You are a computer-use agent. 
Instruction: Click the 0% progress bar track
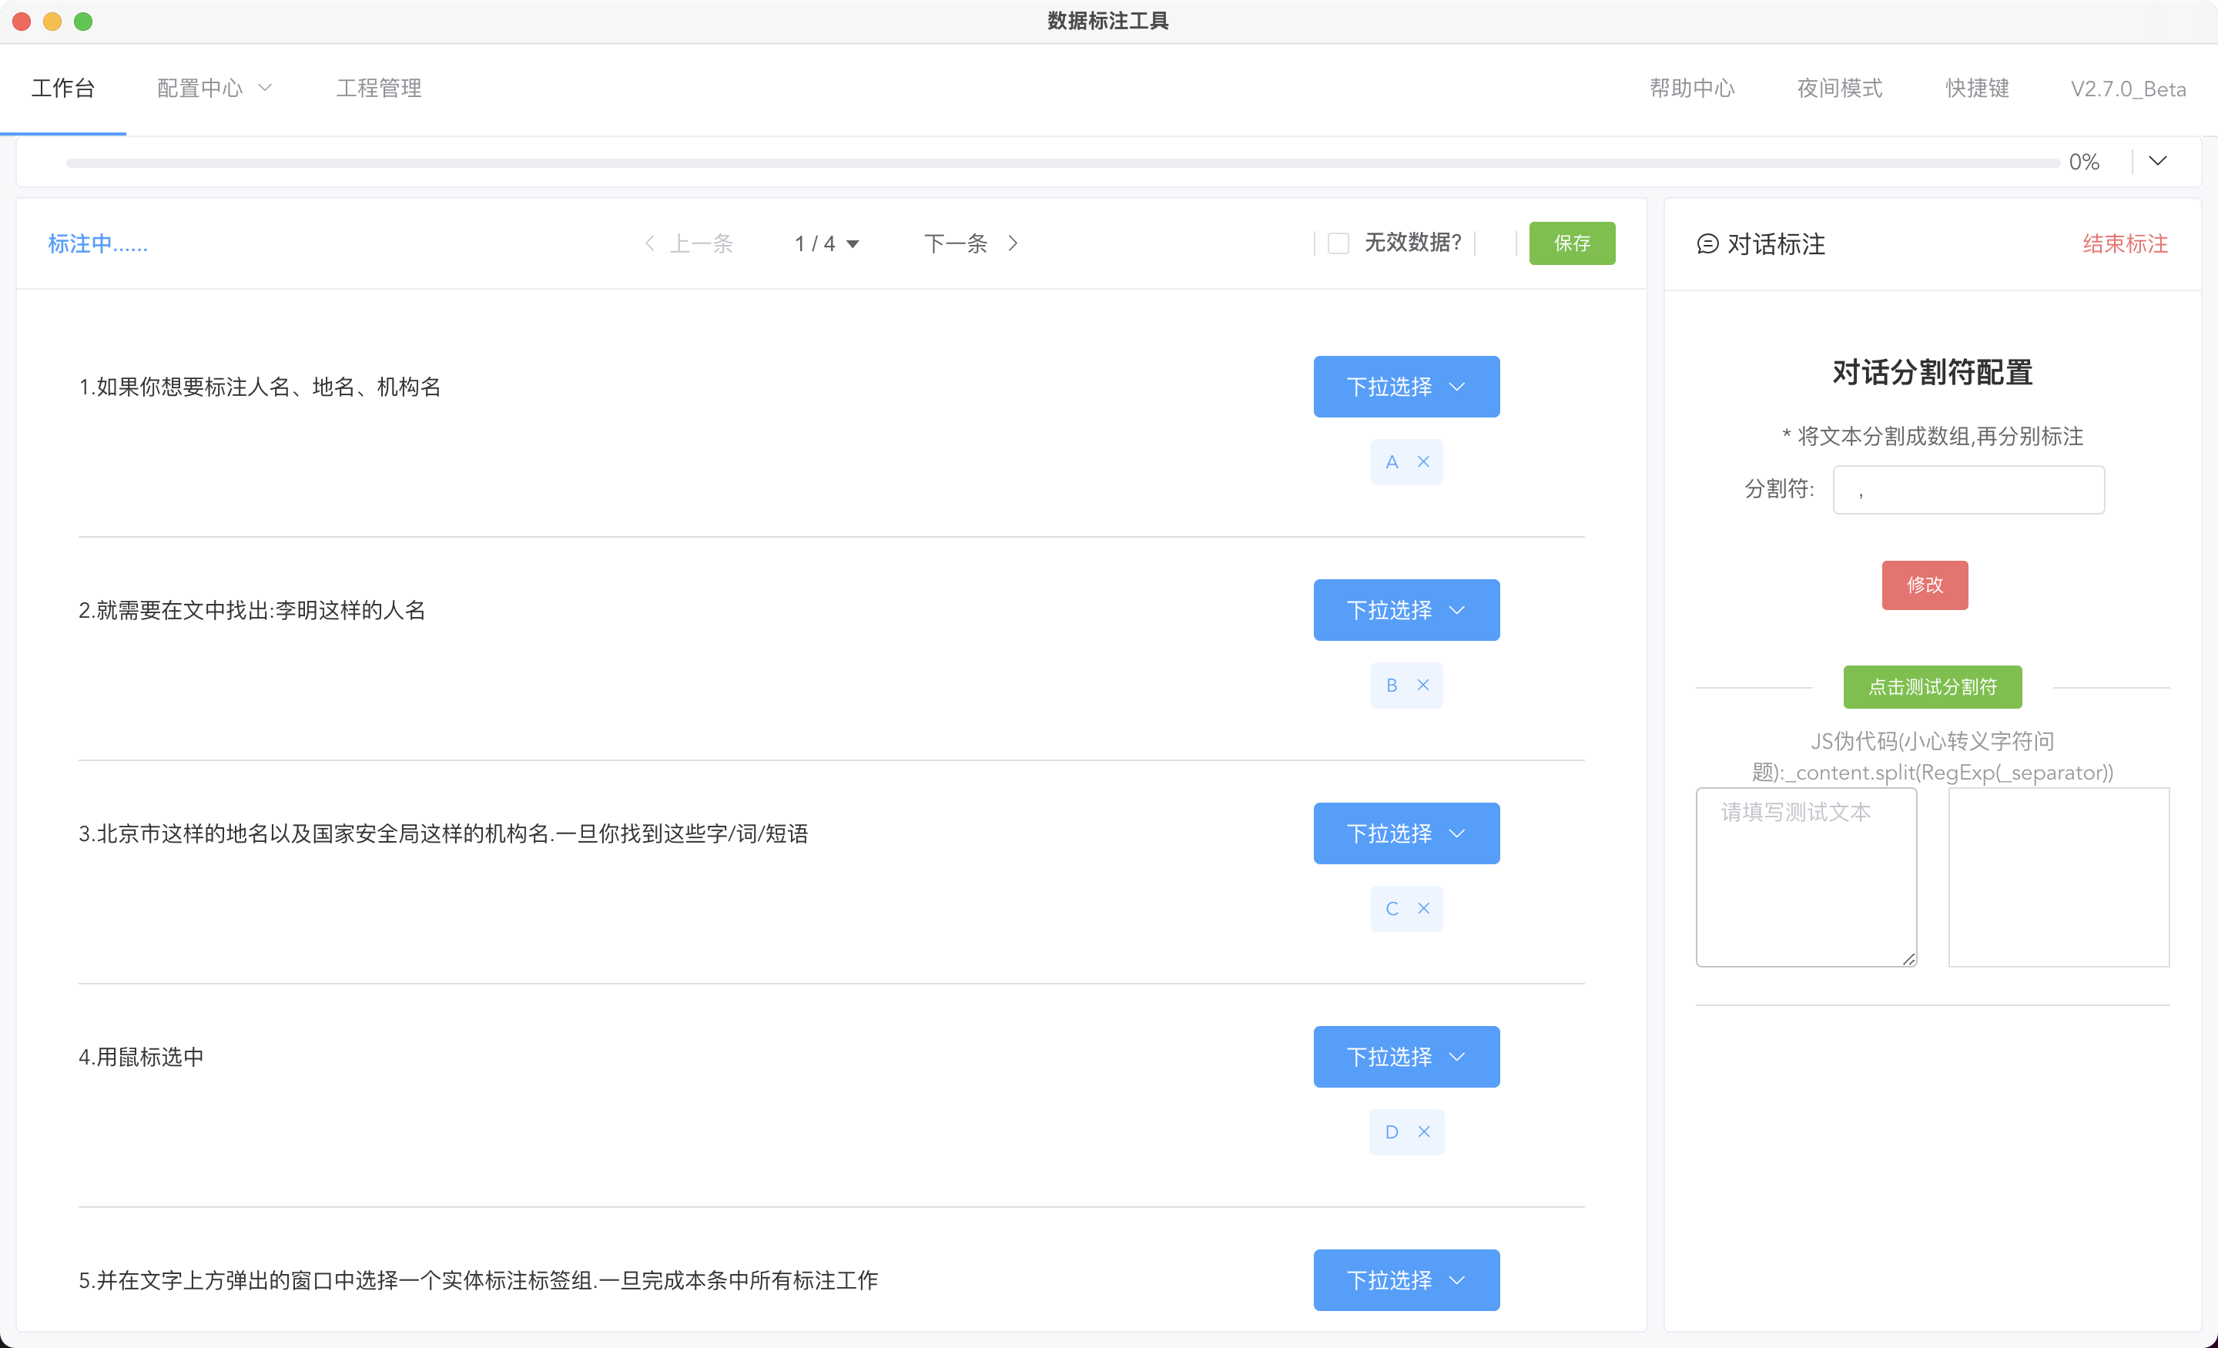click(1062, 163)
